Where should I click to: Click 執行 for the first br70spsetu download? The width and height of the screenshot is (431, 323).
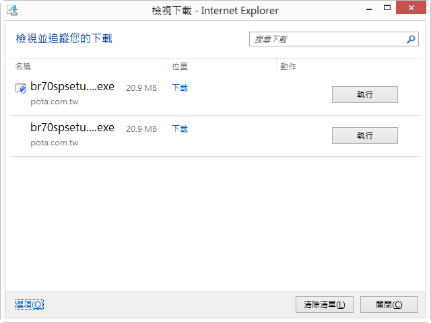[x=365, y=94]
